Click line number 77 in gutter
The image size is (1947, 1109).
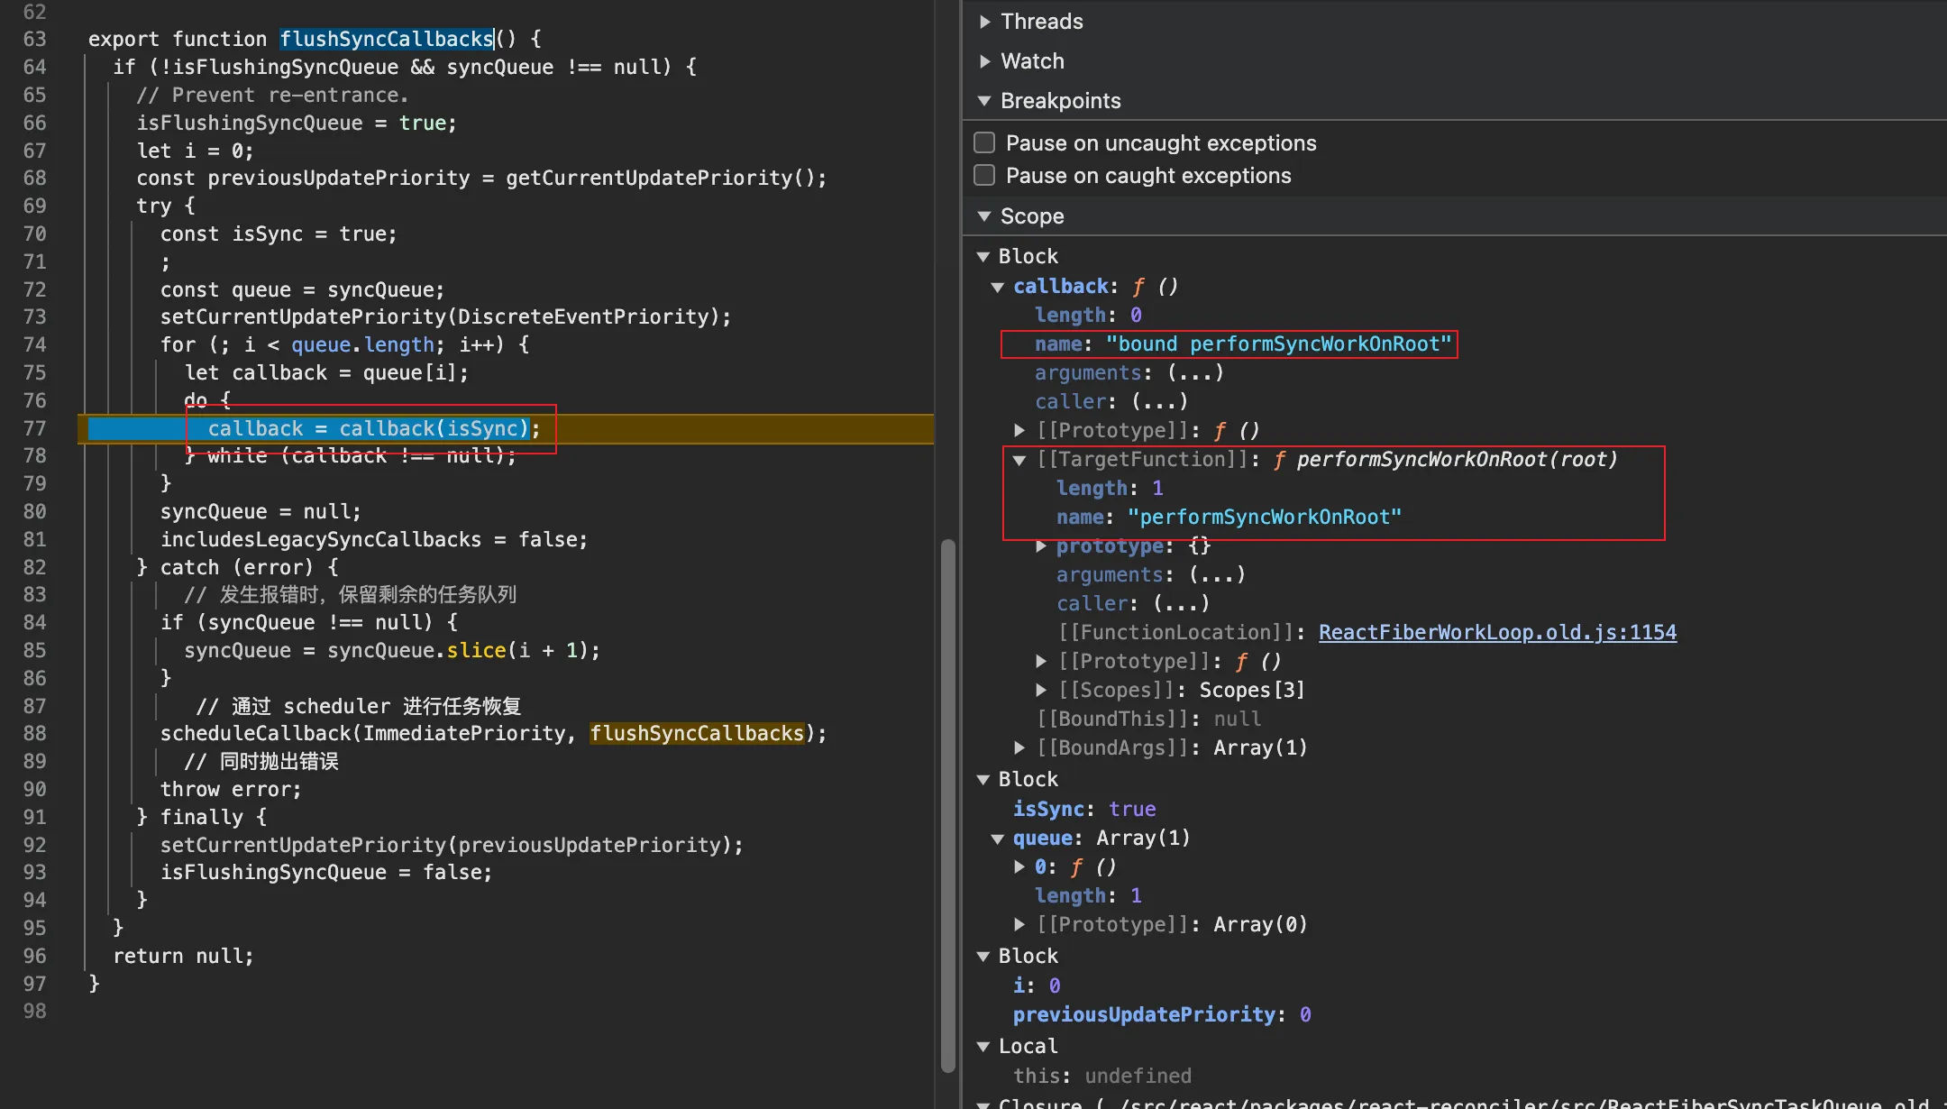34,428
